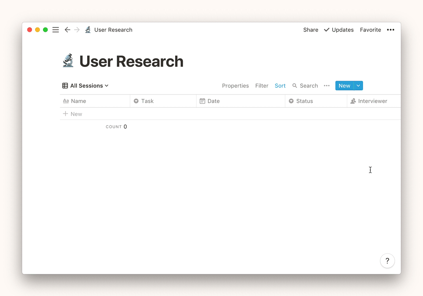Image resolution: width=423 pixels, height=296 pixels.
Task: Expand the All Sessions view dropdown
Action: 107,86
